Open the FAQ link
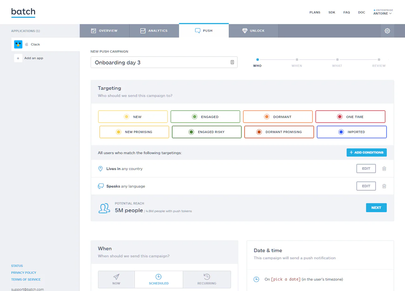 tap(347, 12)
